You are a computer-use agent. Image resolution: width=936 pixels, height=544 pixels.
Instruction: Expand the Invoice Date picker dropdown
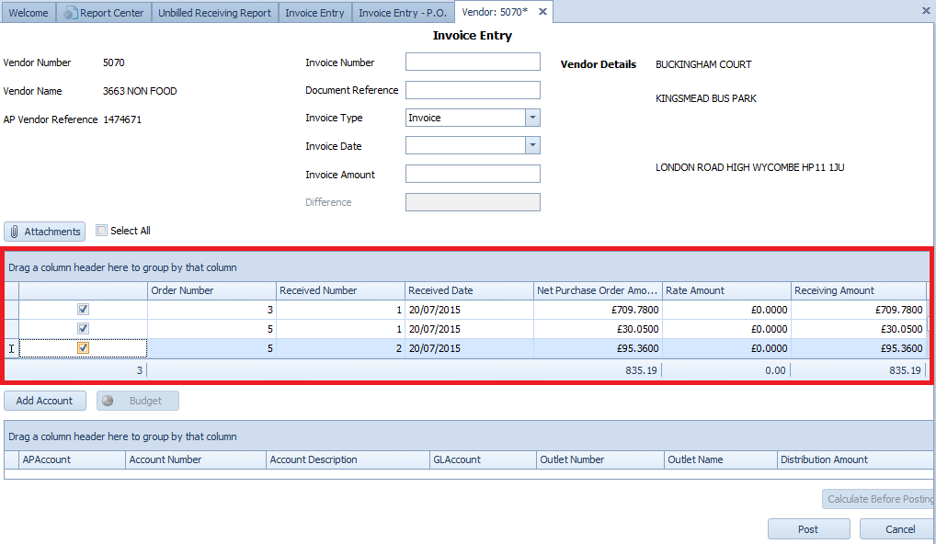(532, 145)
